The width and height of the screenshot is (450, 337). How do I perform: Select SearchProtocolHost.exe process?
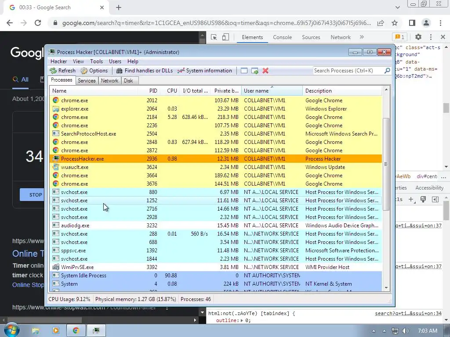click(x=215, y=133)
